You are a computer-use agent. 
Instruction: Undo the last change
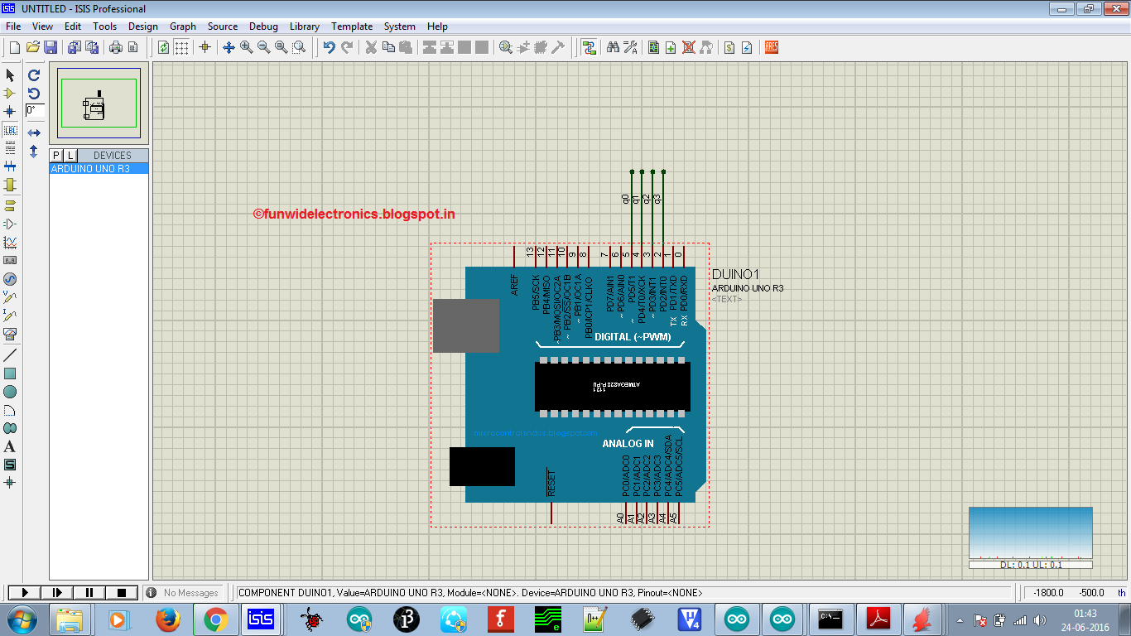pos(329,48)
